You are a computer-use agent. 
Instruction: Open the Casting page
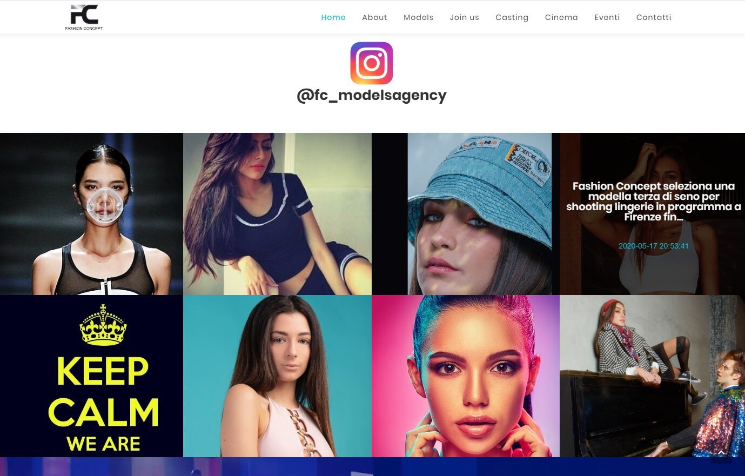pyautogui.click(x=512, y=17)
